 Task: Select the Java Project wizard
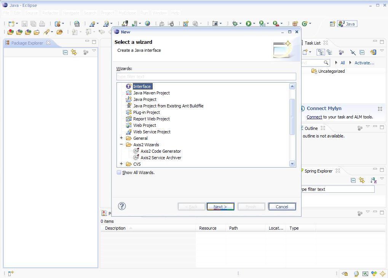(x=145, y=99)
